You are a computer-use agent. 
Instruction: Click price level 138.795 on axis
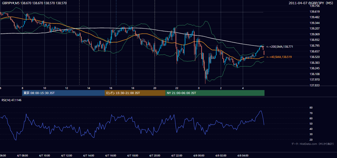click(x=315, y=46)
